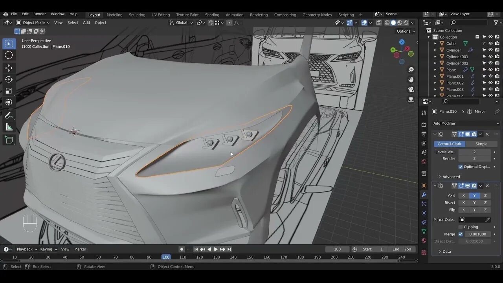Enable the Clipping checkbox

tap(461, 227)
